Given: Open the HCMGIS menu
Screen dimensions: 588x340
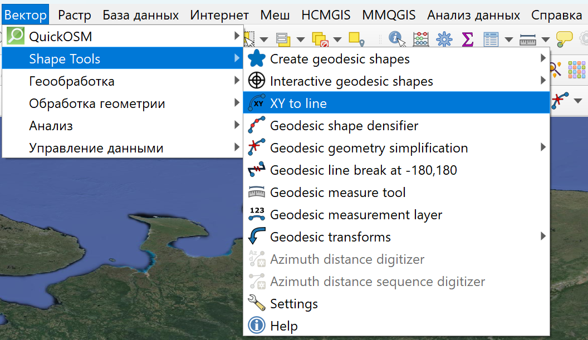Looking at the screenshot, I should pyautogui.click(x=326, y=15).
